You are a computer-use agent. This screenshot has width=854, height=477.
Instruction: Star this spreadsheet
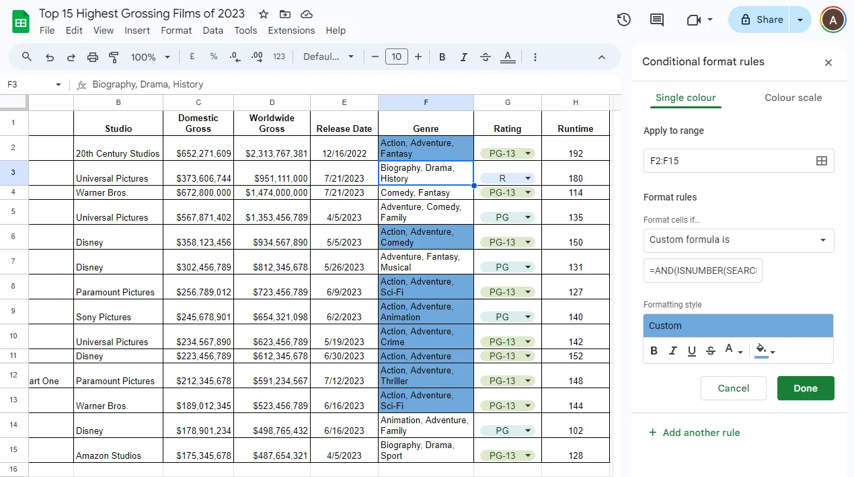[264, 14]
